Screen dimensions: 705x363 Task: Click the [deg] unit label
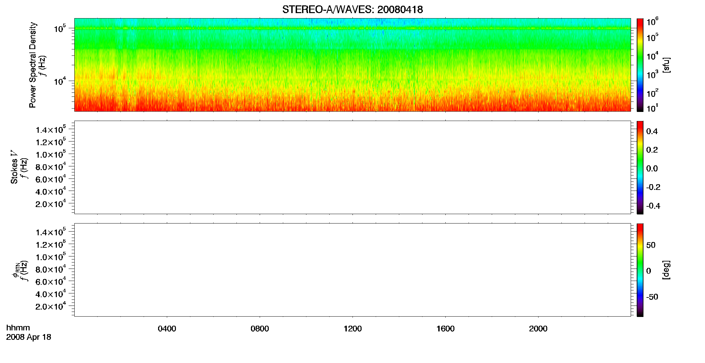(666, 270)
